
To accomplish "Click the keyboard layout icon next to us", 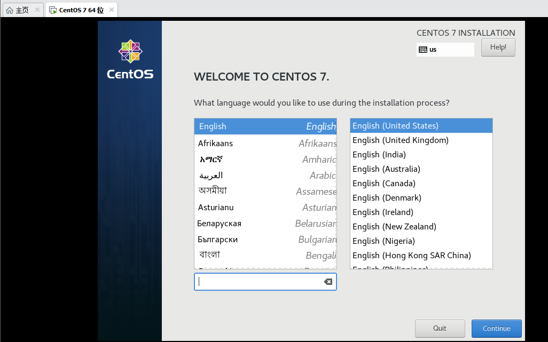I will pyautogui.click(x=423, y=50).
